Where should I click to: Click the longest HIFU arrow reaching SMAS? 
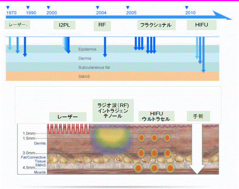tap(203, 55)
